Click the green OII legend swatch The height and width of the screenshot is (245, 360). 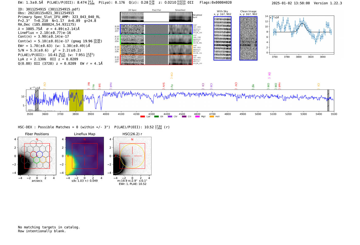(x=156, y=116)
